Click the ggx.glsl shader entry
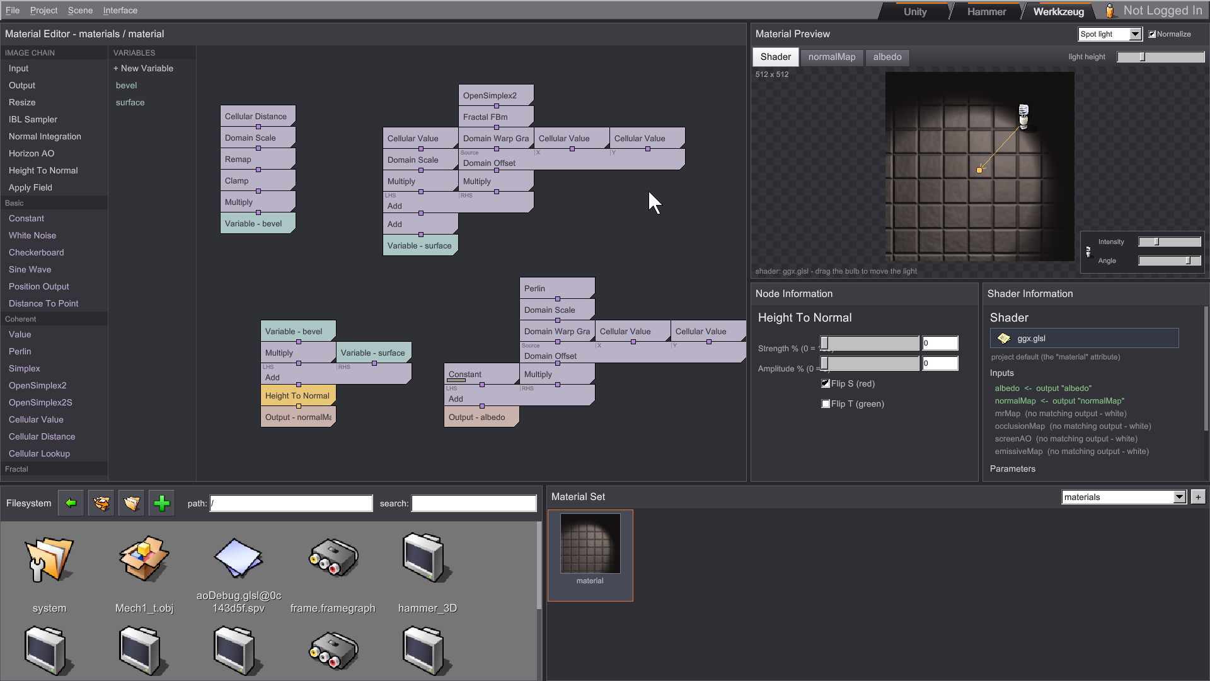Image resolution: width=1210 pixels, height=681 pixels. click(x=1084, y=338)
